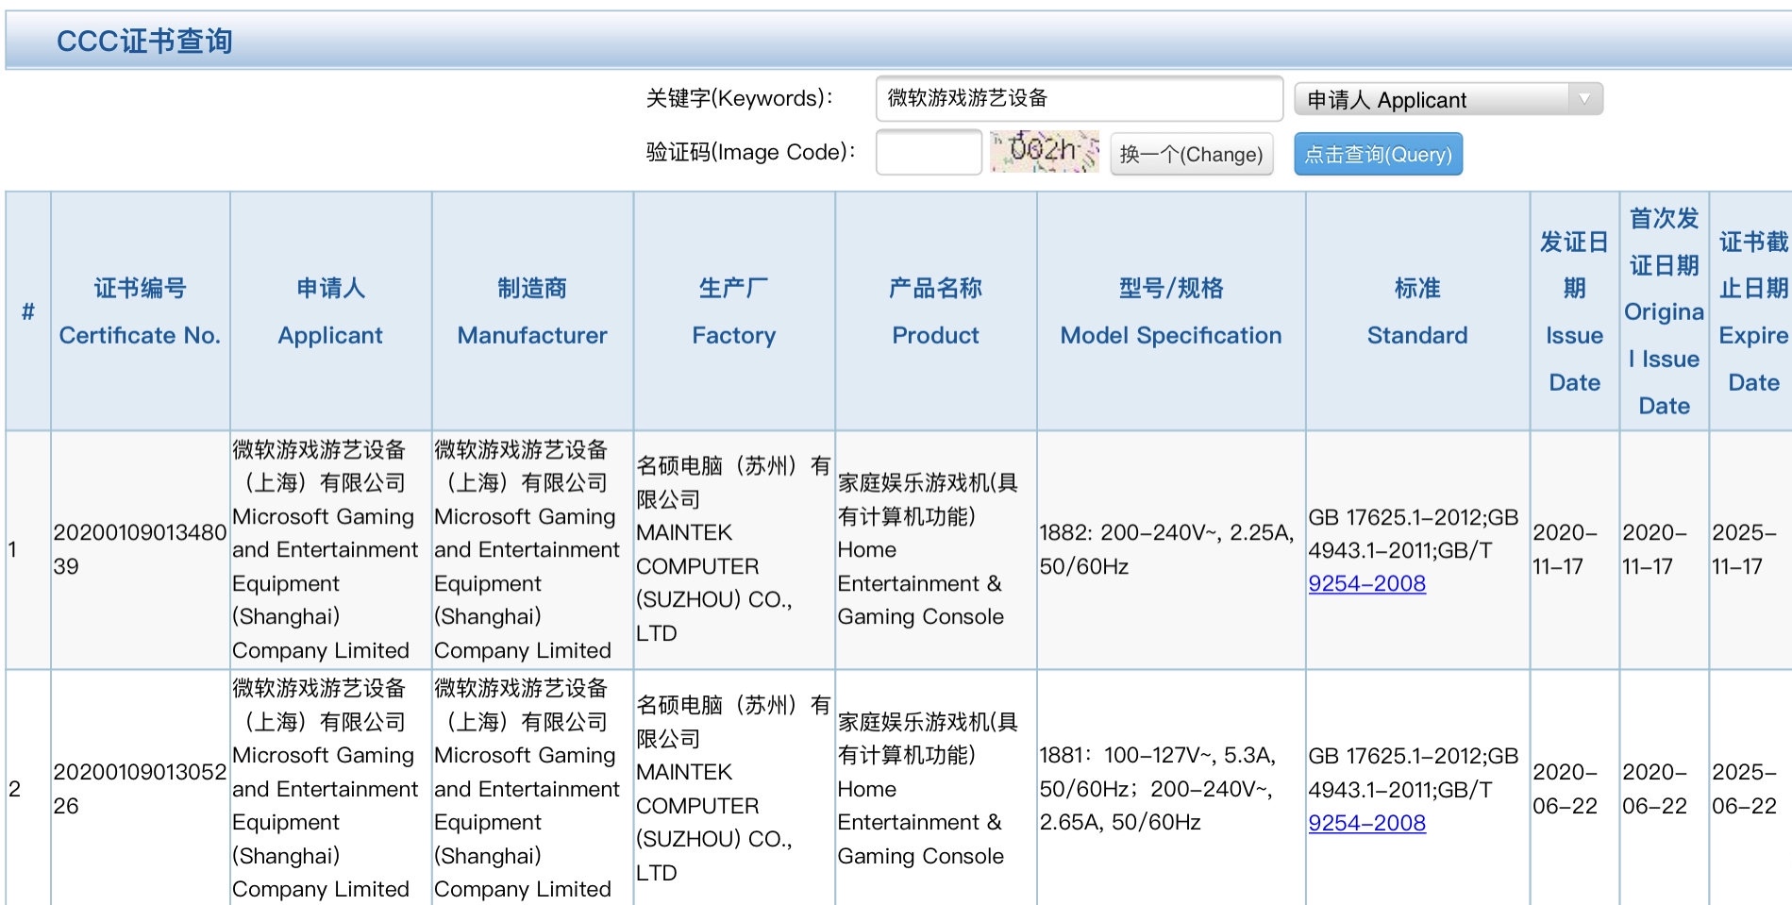The width and height of the screenshot is (1792, 905).
Task: Click certificate number 2020010901305226
Action: [x=140, y=789]
